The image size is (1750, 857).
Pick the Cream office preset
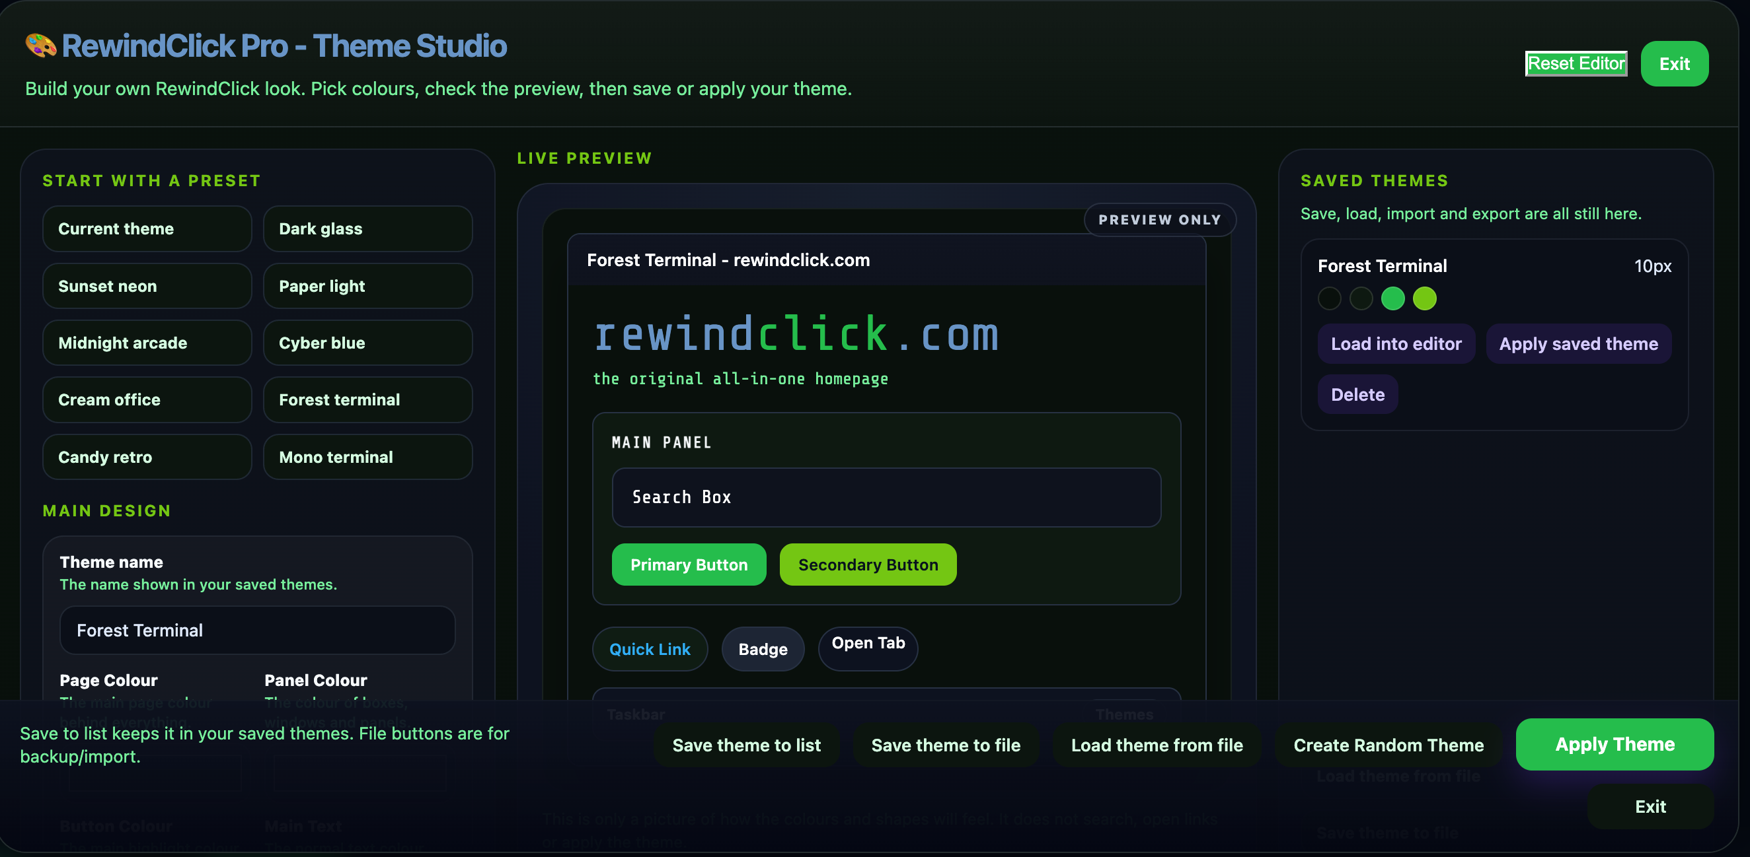pos(147,399)
